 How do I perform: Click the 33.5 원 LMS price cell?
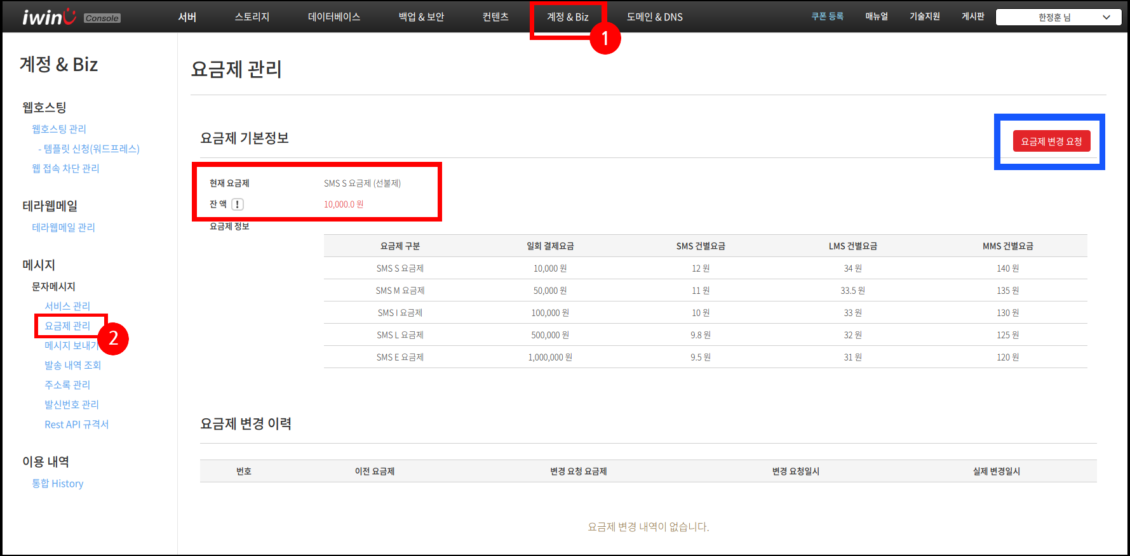853,291
